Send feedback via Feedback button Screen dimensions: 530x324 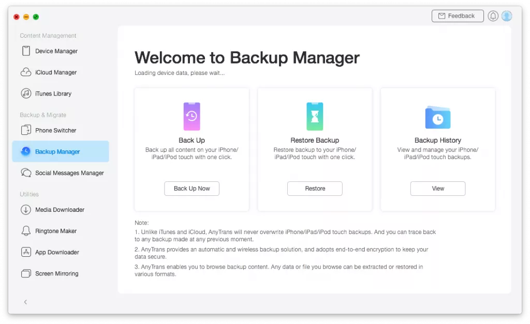[x=458, y=16]
